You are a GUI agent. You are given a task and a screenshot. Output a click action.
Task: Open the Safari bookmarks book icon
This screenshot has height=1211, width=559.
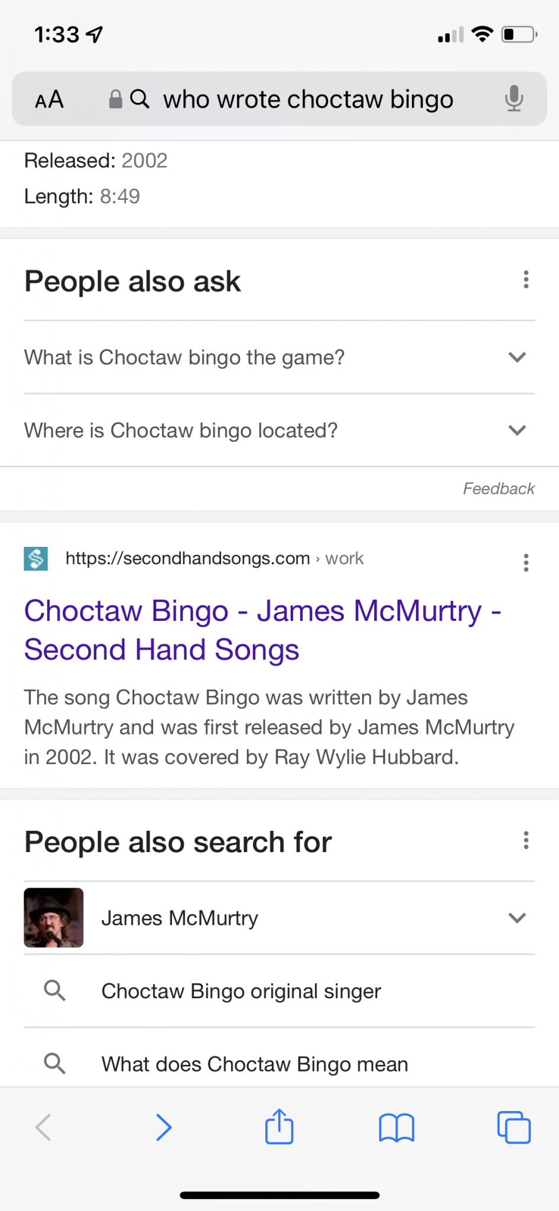click(x=396, y=1128)
